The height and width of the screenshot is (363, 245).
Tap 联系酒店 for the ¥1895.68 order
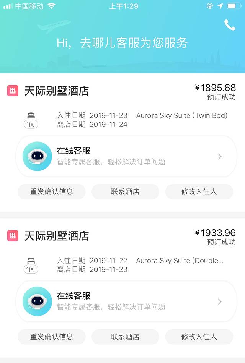pyautogui.click(x=125, y=191)
